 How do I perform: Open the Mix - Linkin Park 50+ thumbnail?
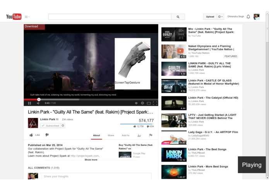pos(174,34)
